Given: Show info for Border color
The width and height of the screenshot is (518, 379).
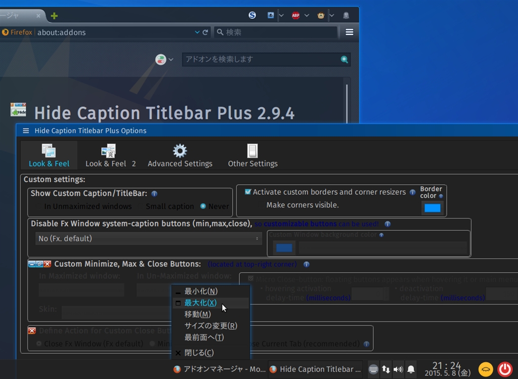Looking at the screenshot, I should coord(441,196).
